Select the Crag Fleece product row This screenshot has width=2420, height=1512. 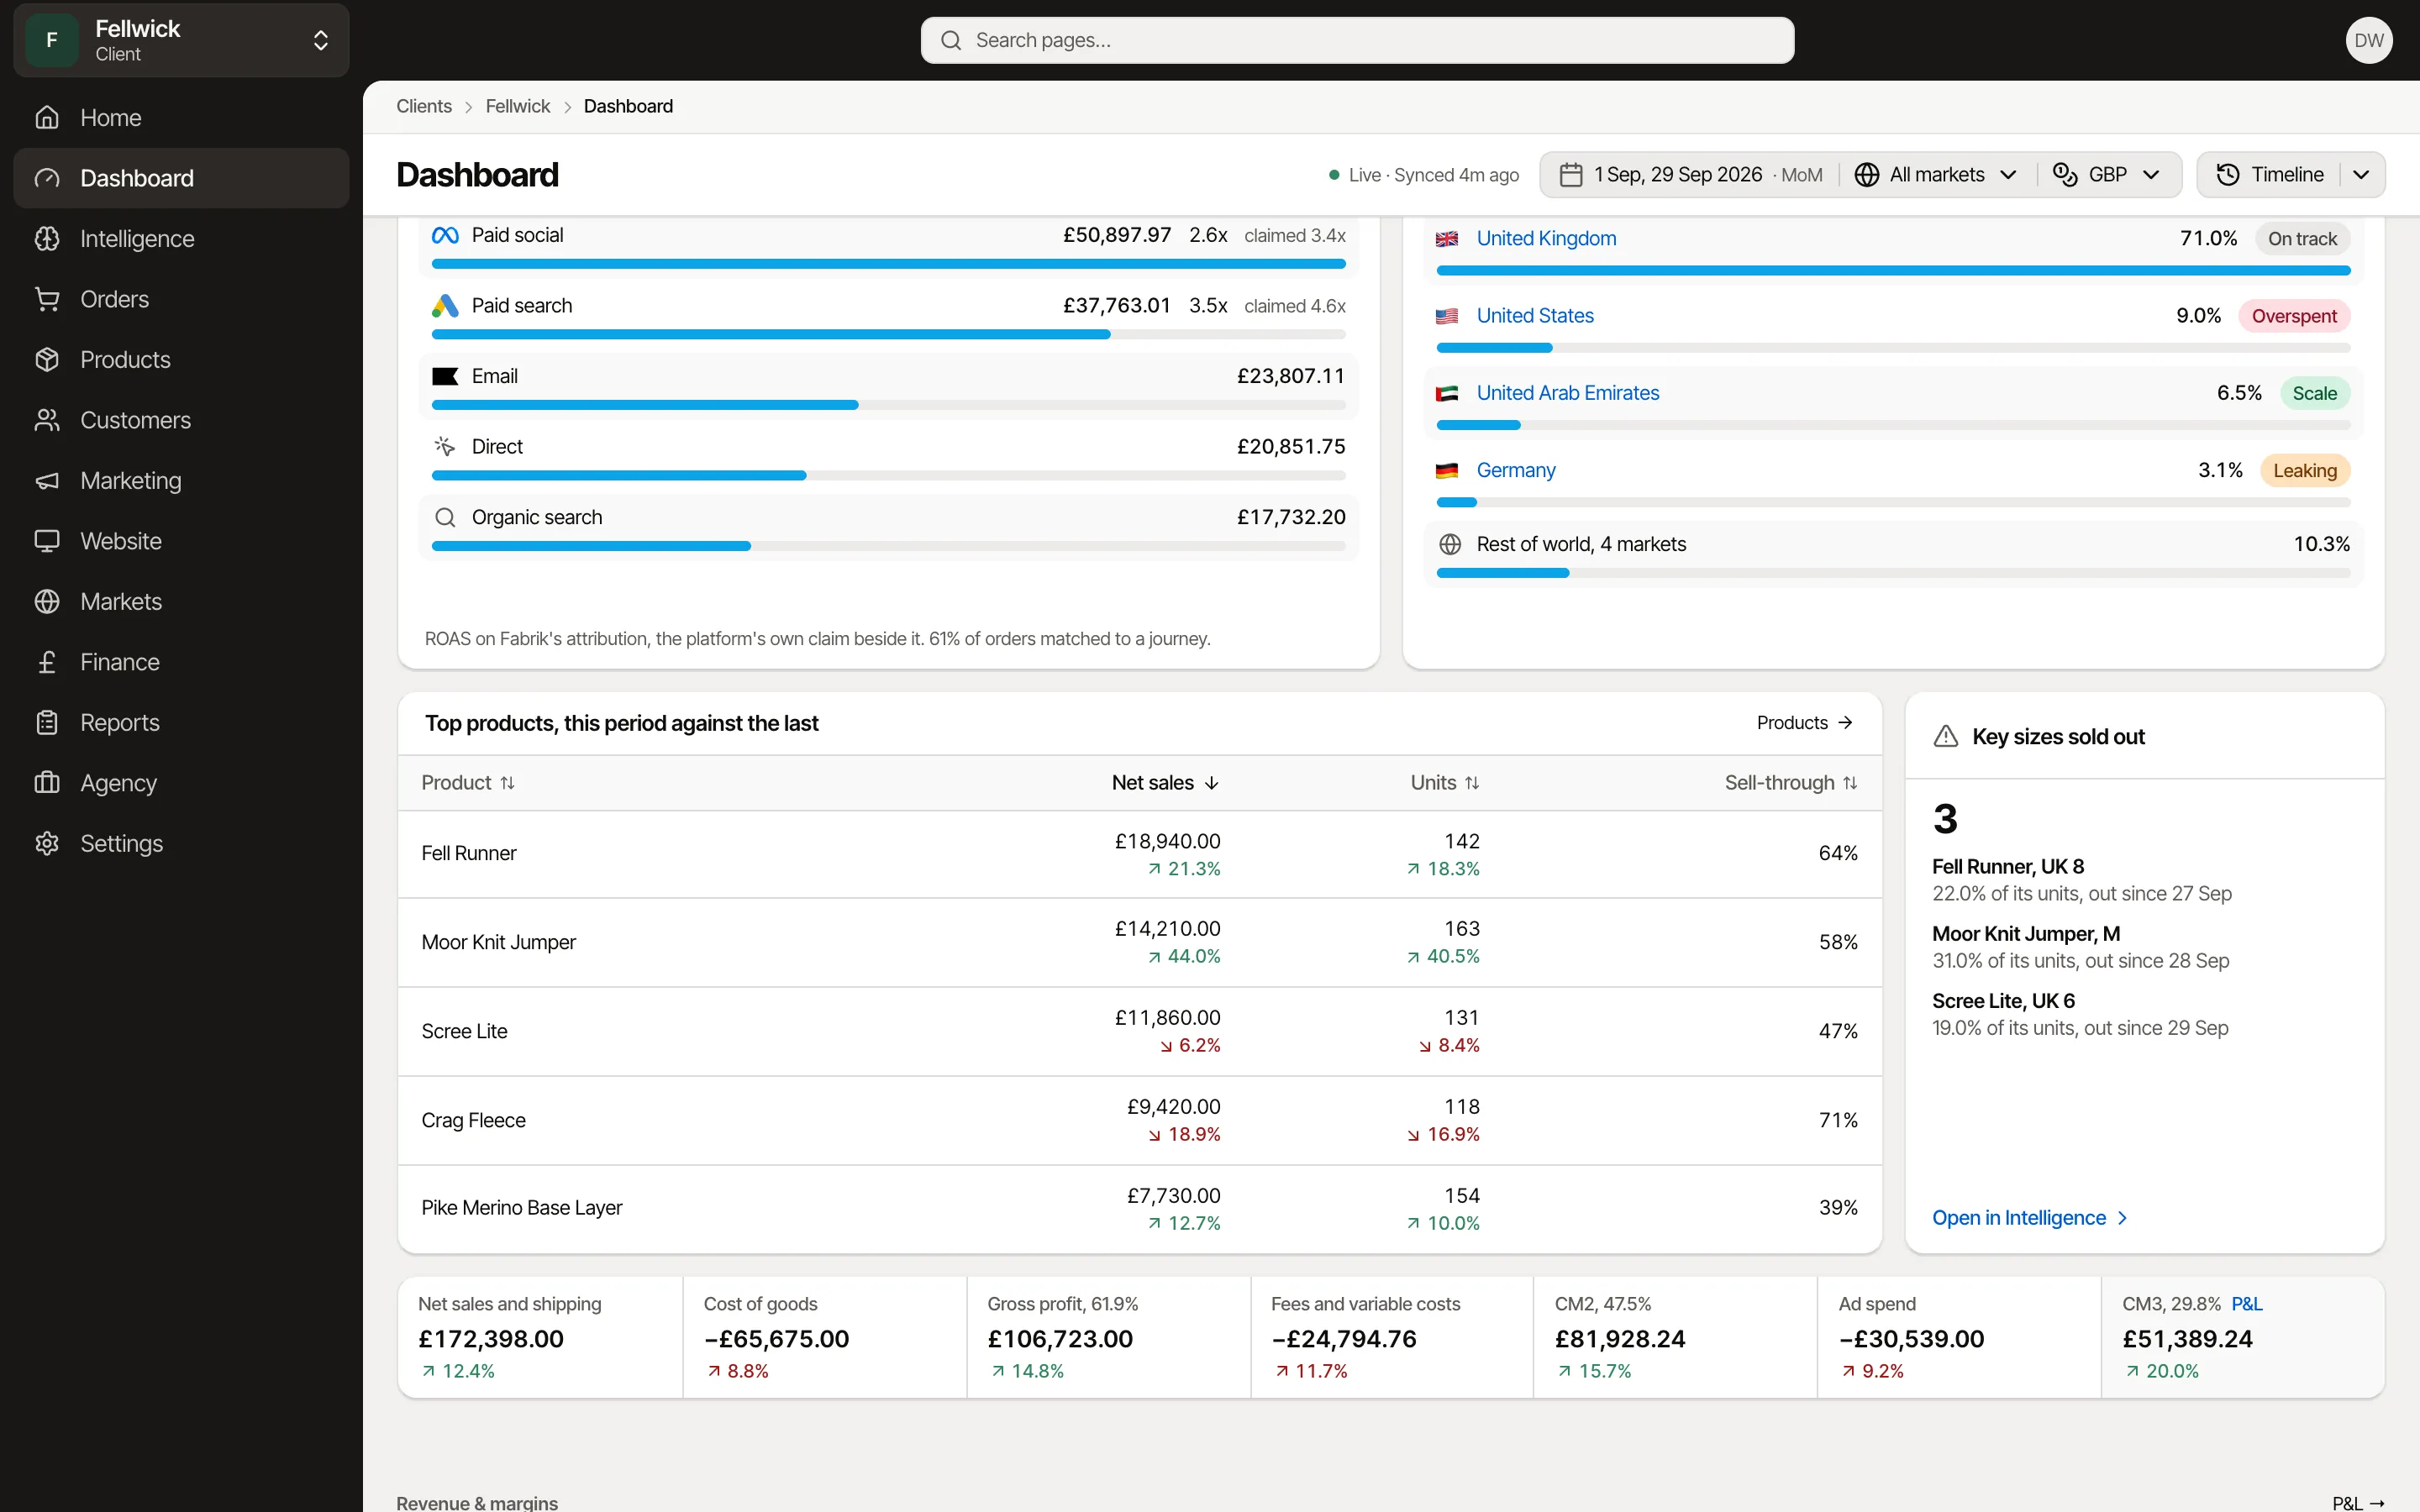click(1139, 1120)
